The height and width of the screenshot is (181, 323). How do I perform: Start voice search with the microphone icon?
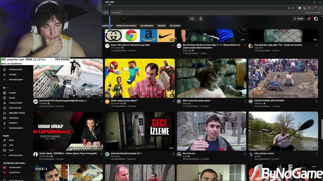201,19
